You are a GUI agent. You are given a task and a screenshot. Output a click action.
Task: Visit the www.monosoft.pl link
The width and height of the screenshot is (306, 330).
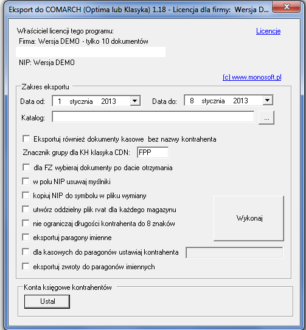[252, 77]
